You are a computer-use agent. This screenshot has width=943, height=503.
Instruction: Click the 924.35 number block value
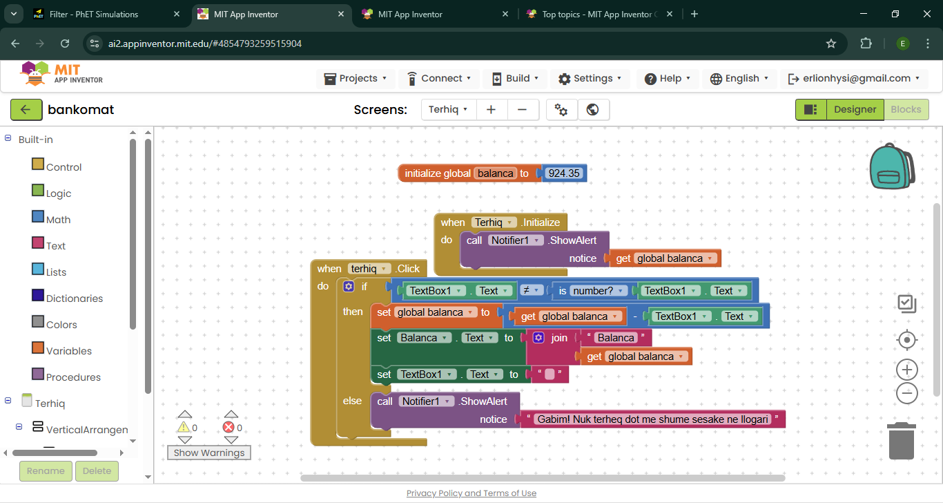[x=564, y=173]
